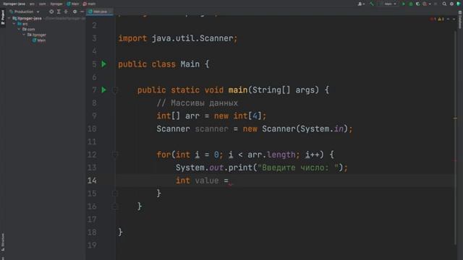463x260 pixels.
Task: Click line number 14 in gutter
Action: pos(92,181)
